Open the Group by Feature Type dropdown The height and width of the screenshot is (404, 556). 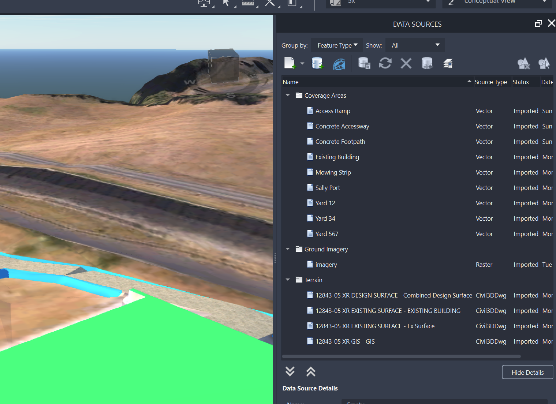click(x=337, y=45)
